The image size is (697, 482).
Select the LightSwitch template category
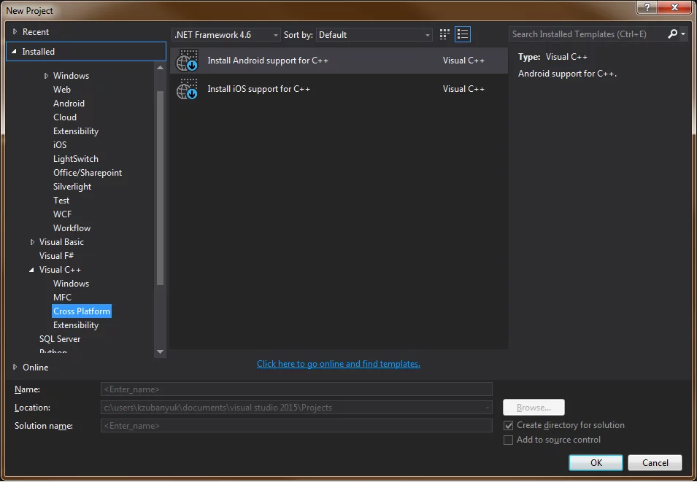76,159
